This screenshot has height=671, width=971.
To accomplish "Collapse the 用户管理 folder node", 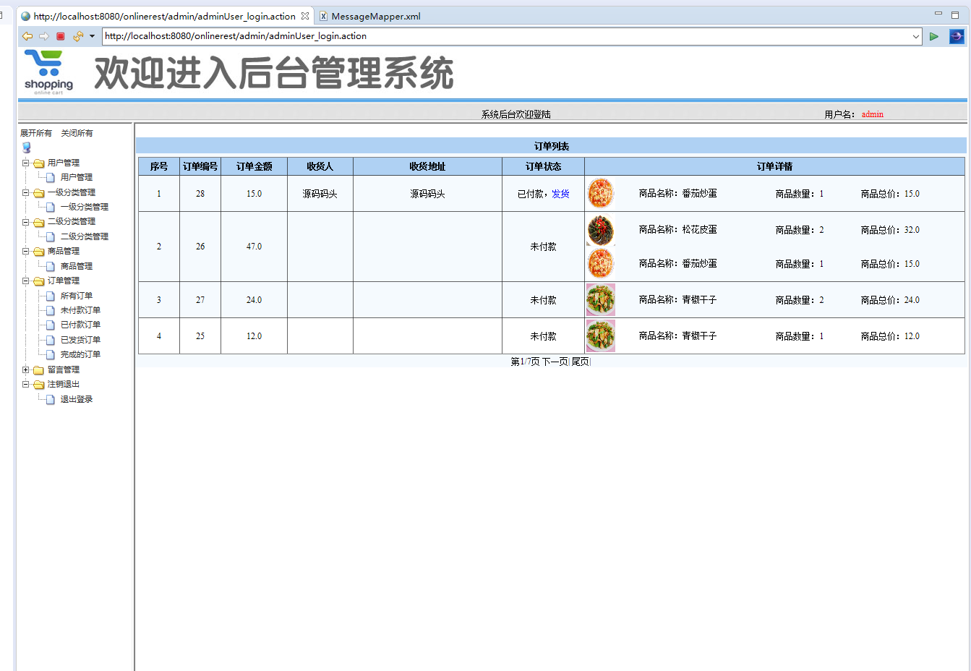I will click(24, 162).
